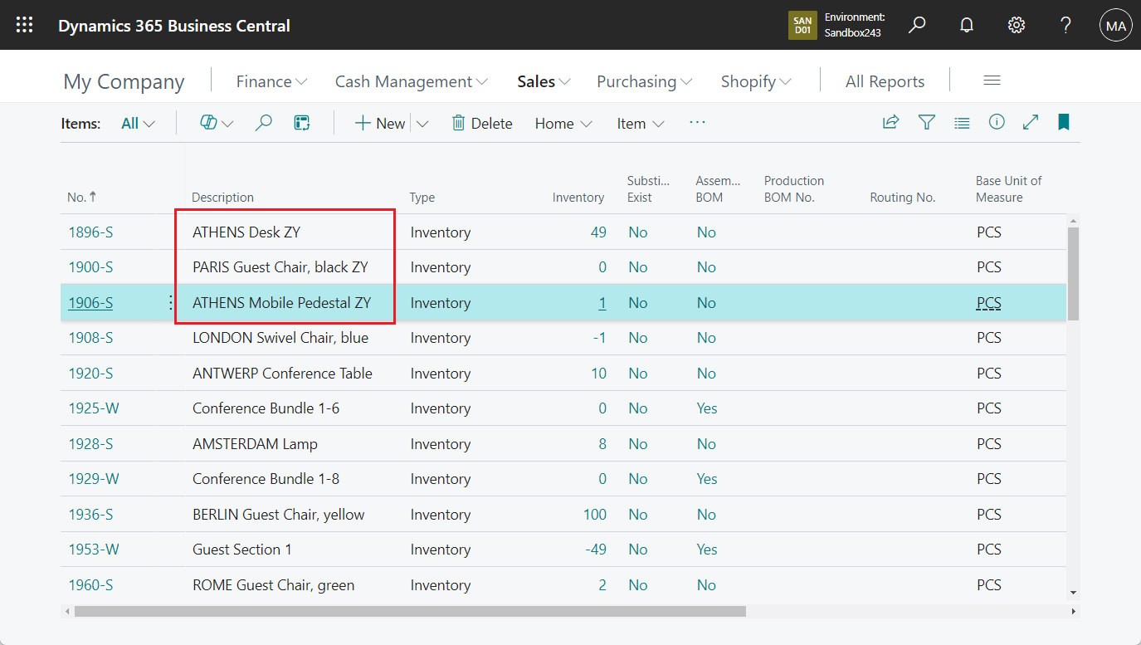Open the details info pane icon
1141x645 pixels.
[x=997, y=122]
